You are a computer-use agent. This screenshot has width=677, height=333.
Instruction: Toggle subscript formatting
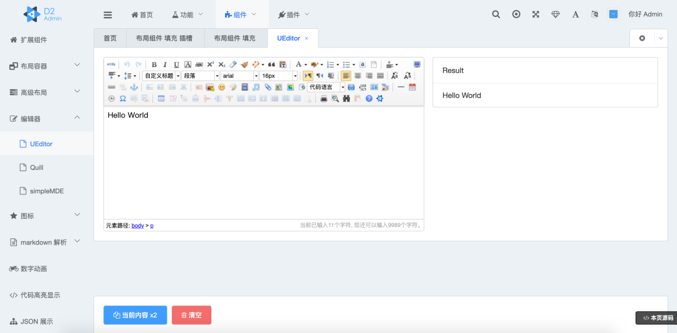click(x=222, y=65)
